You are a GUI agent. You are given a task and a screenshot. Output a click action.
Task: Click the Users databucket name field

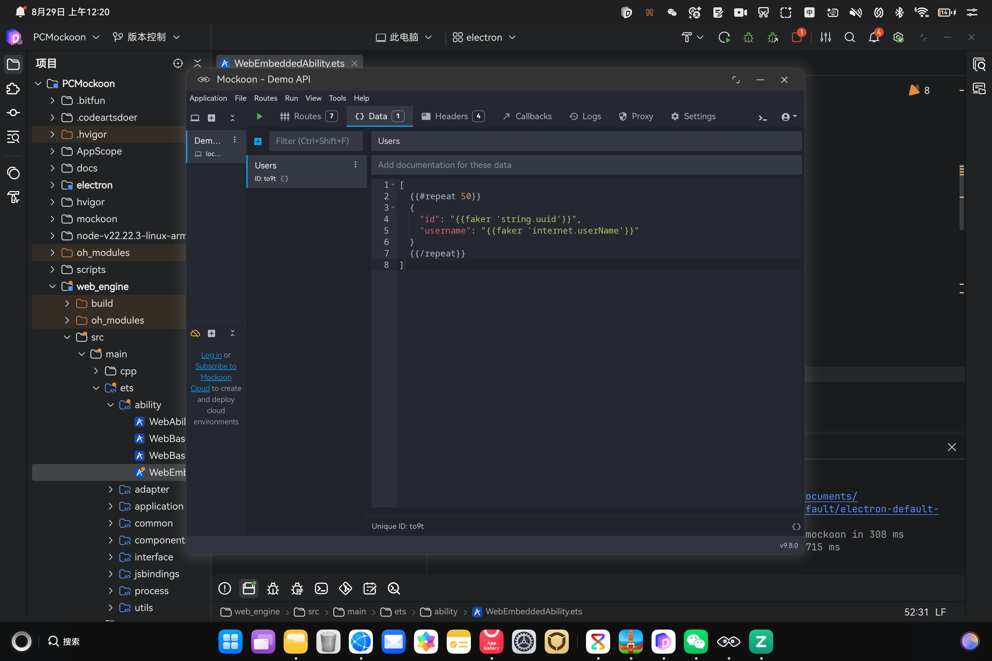point(586,141)
